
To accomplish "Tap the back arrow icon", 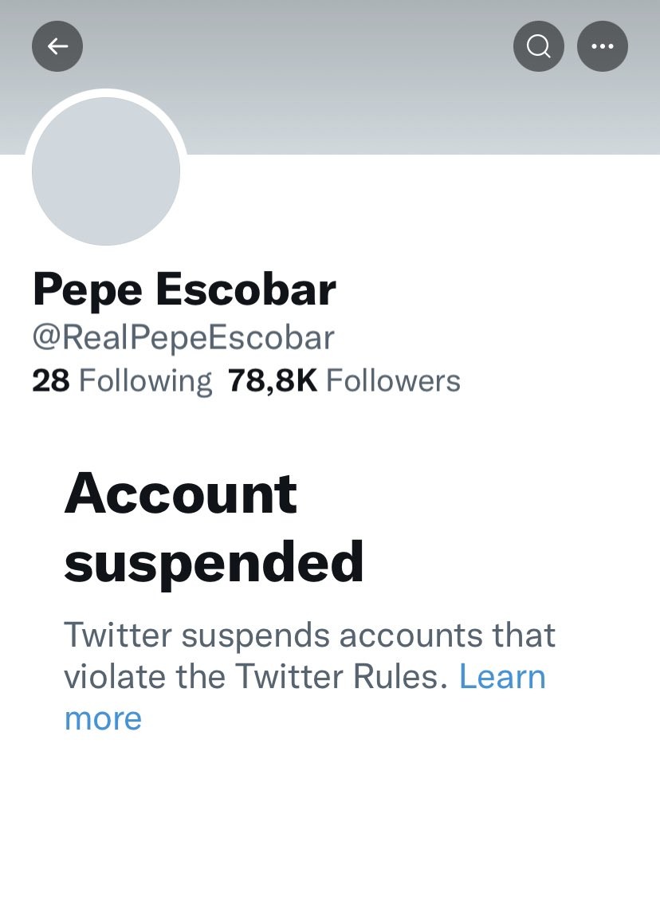I will pyautogui.click(x=57, y=46).
